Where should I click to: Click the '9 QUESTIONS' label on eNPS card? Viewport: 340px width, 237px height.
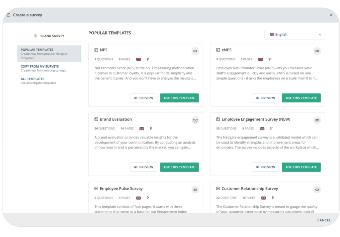[225, 59]
